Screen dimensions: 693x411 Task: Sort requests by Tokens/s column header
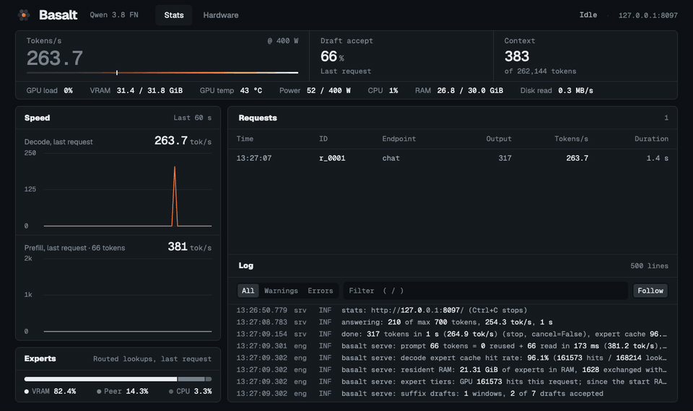tap(571, 138)
